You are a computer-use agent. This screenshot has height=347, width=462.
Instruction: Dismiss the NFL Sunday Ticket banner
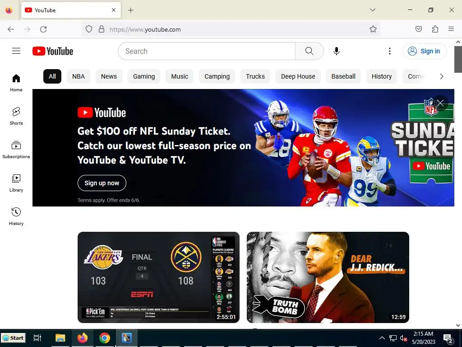(440, 103)
